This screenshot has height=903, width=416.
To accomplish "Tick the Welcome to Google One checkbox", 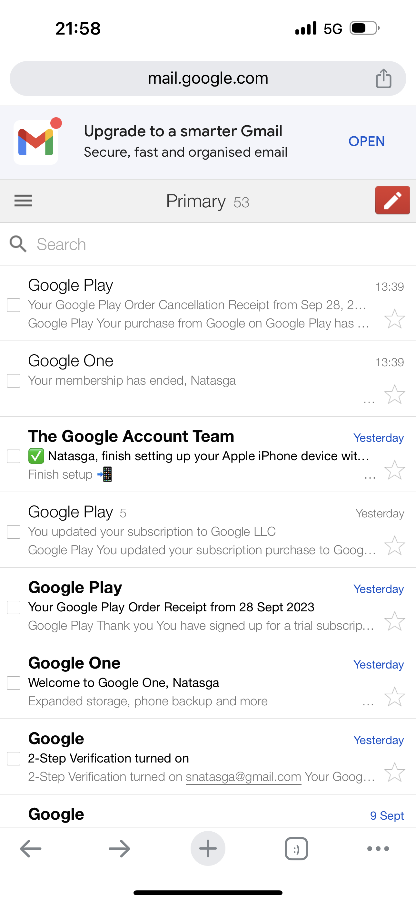I will 14,683.
